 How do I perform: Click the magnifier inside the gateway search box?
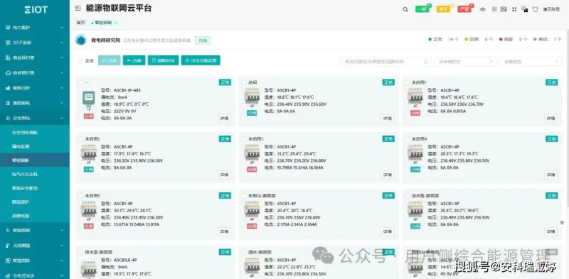tap(425, 62)
